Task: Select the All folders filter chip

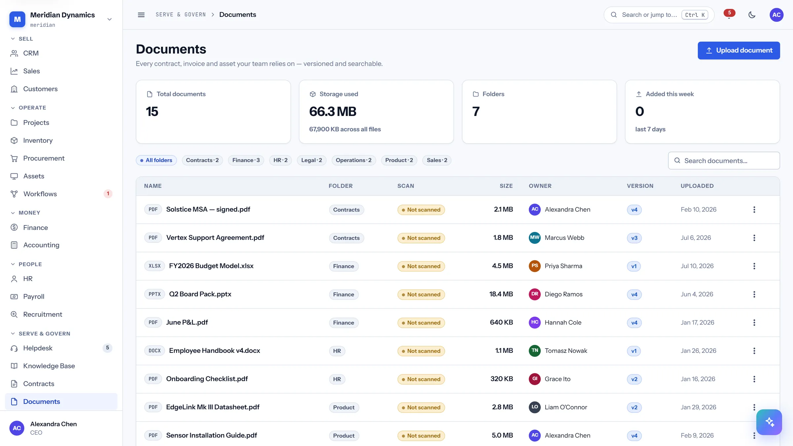Action: (156, 160)
